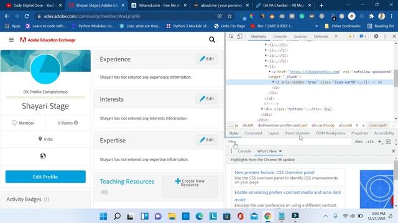Open the drawer three-dot menu beside Console

(231, 151)
